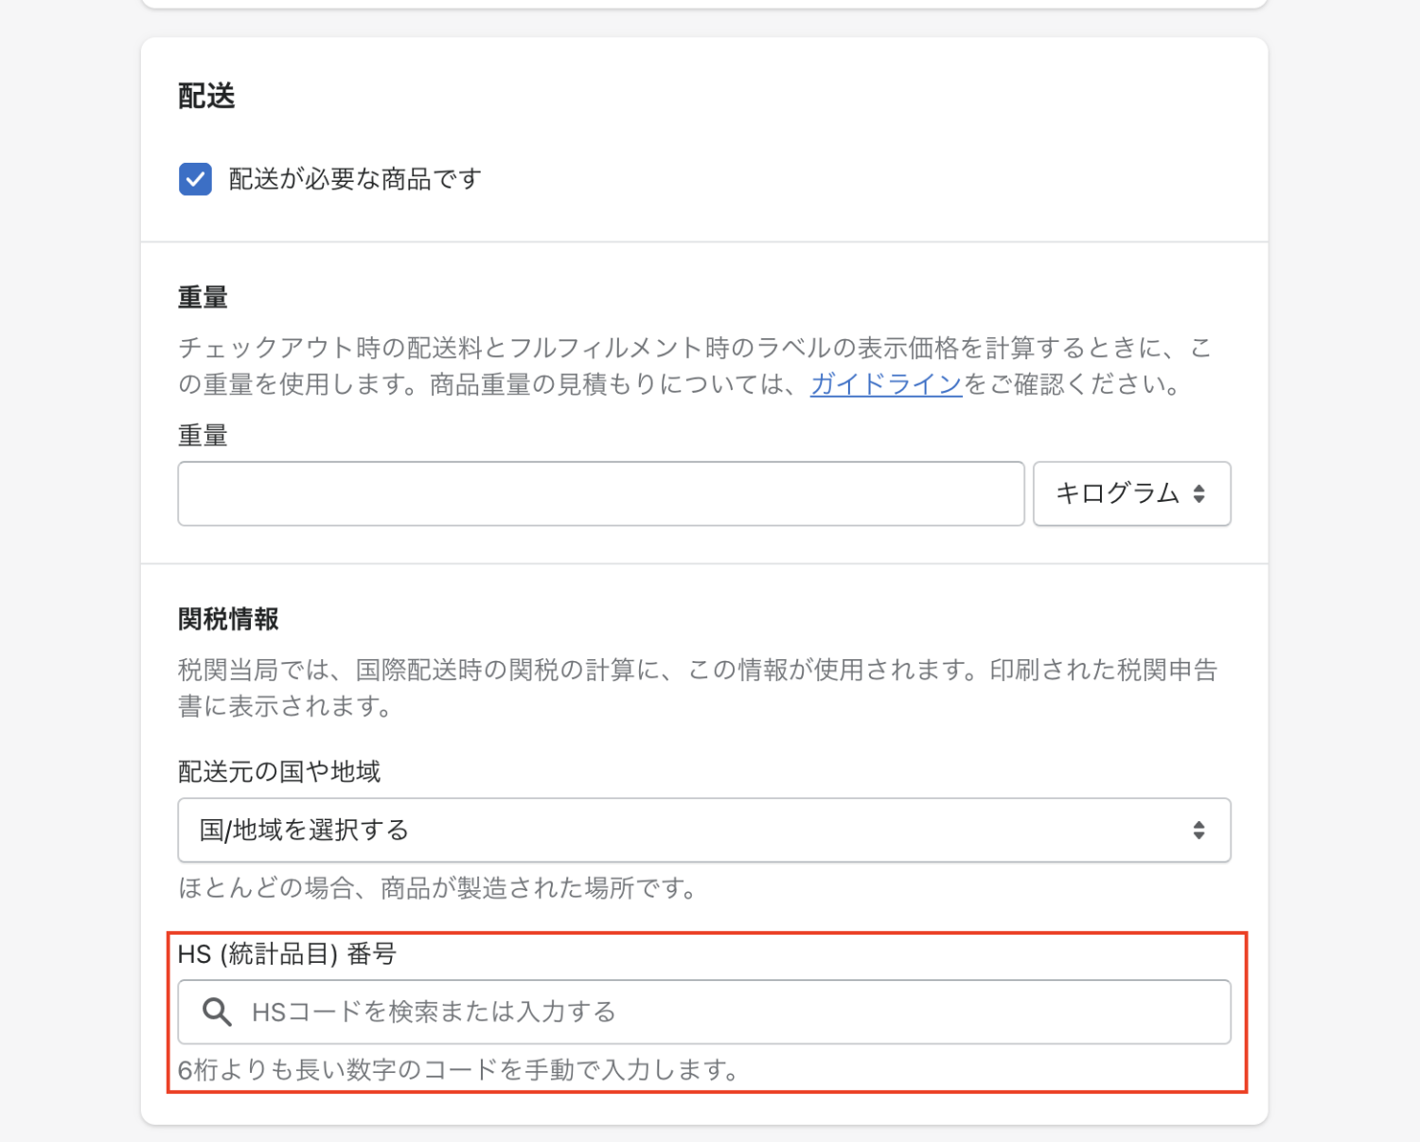The height and width of the screenshot is (1142, 1420).
Task: Open the キログラム unit dropdown
Action: click(x=1131, y=493)
